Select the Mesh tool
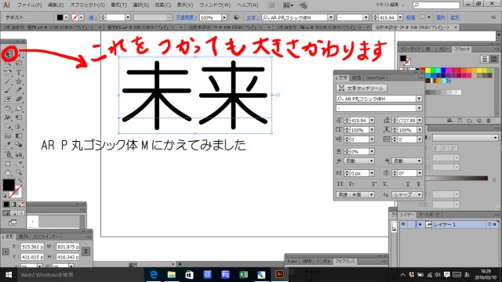Viewport: 502px width, 282px height. pyautogui.click(x=8, y=136)
